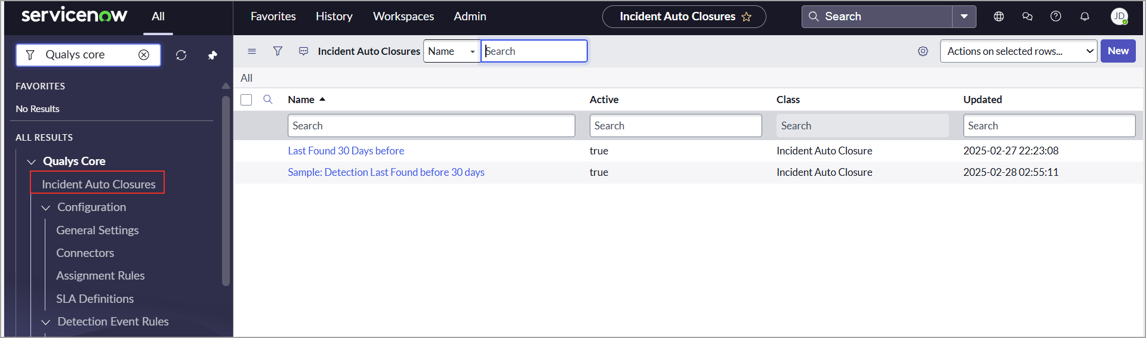Open the help question mark icon

[1055, 17]
